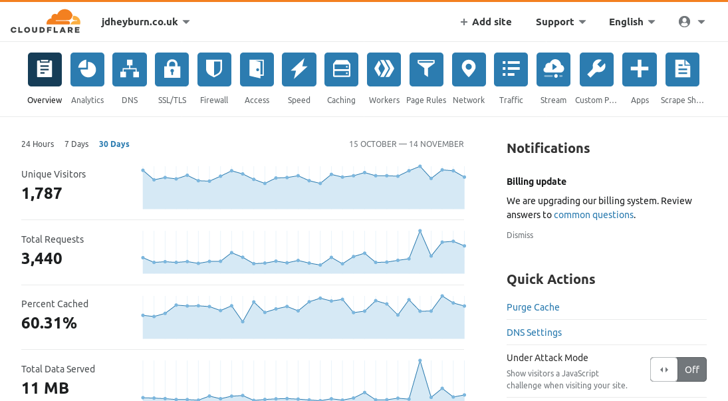This screenshot has width=728, height=401.
Task: Select the 24 Hours time range
Action: (38, 144)
